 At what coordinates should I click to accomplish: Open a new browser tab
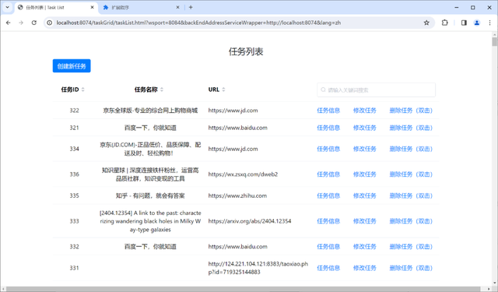click(x=191, y=7)
